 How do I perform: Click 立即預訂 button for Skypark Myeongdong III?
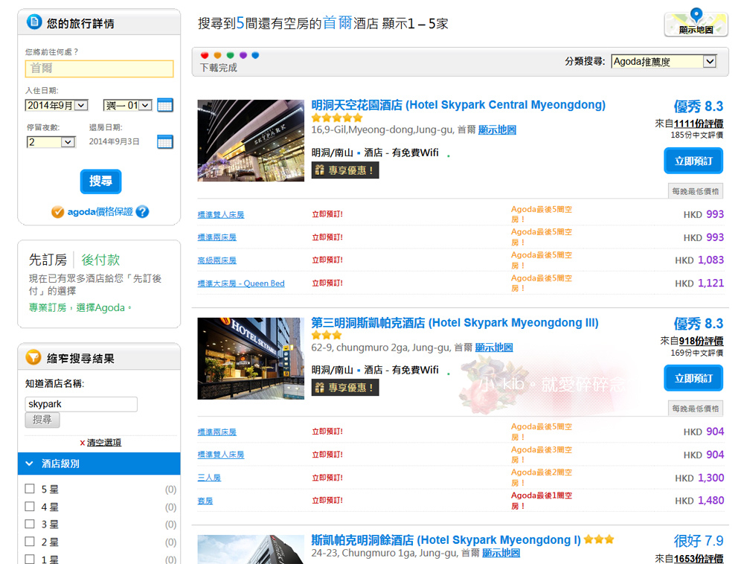[x=693, y=378]
